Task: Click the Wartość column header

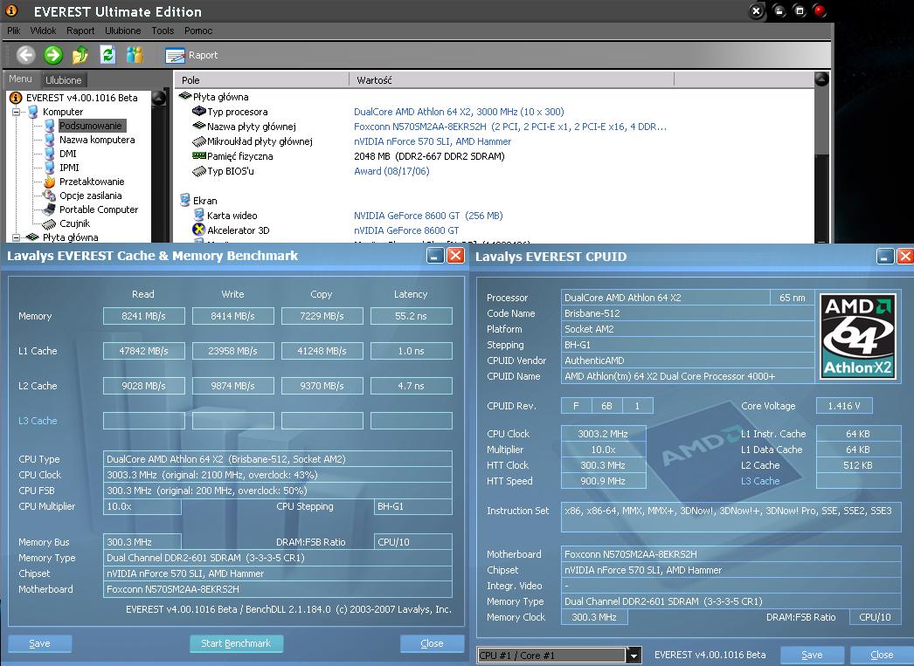Action: click(x=374, y=80)
